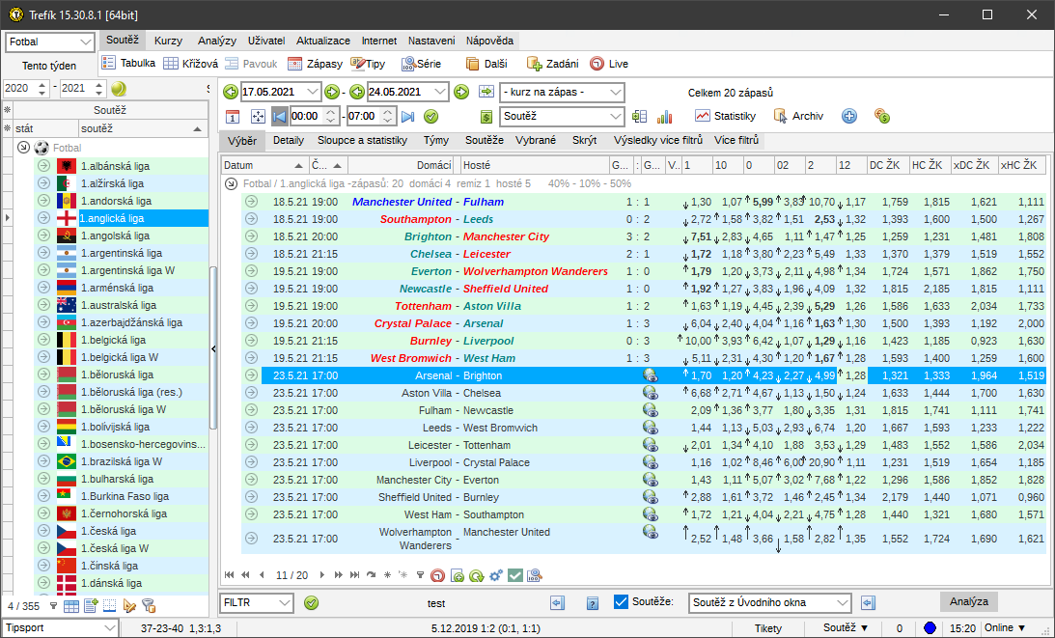Open the Analýzy menu
Viewport: 1055px width, 638px height.
[216, 41]
